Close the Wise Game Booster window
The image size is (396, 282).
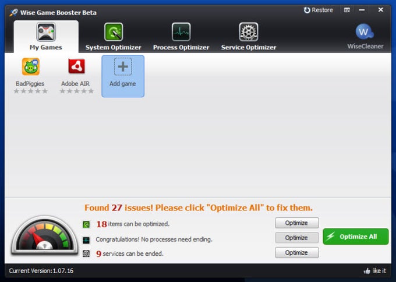[381, 10]
